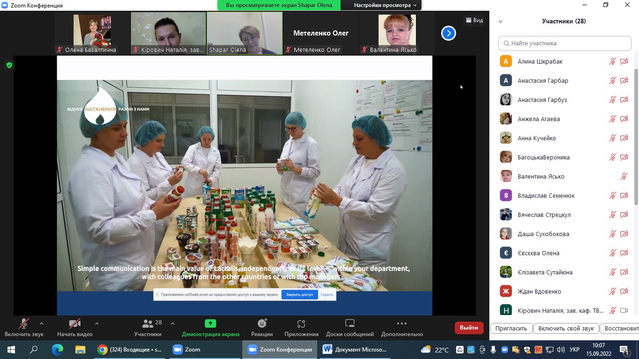
Task: Click the green Демонстрация экрана share icon
Action: pyautogui.click(x=211, y=323)
